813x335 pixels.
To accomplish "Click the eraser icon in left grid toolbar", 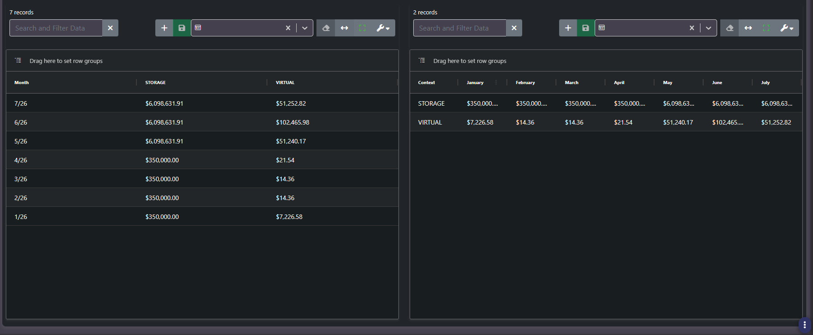I will pyautogui.click(x=326, y=28).
